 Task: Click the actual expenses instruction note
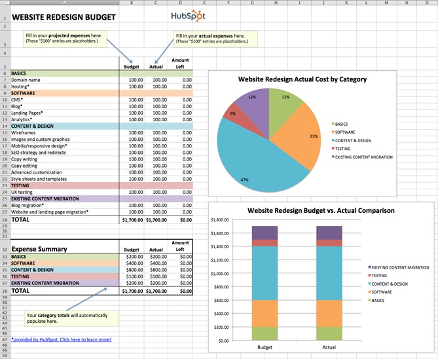click(x=215, y=37)
